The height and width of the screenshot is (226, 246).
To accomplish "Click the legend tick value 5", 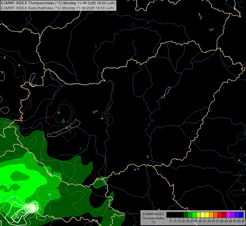I will tap(171, 221).
